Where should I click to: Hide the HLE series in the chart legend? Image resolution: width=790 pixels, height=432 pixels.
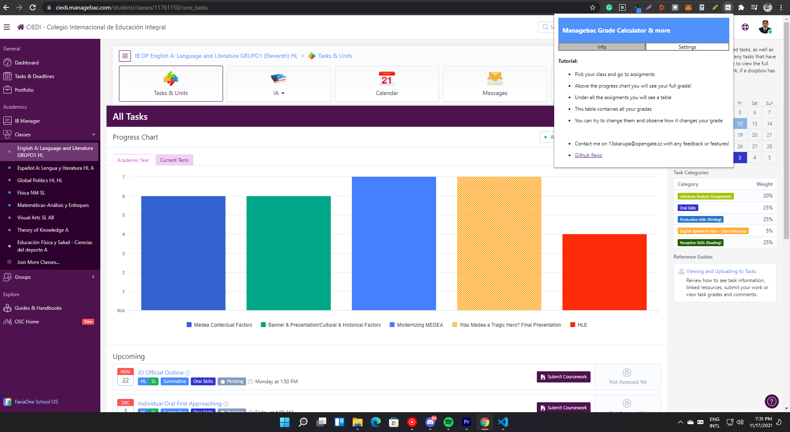tap(579, 325)
